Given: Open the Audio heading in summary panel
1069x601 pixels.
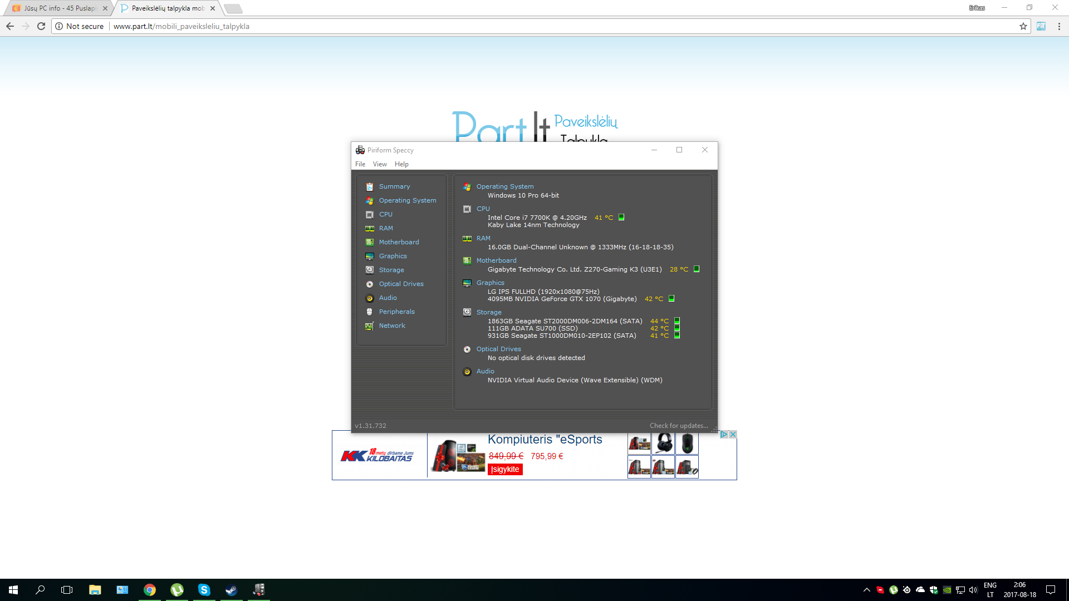Looking at the screenshot, I should pos(485,371).
